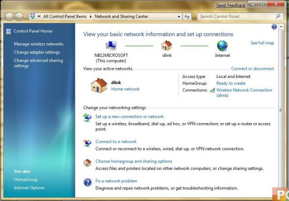Screen dimensions: 289x201
Task: Click the large house icon under active networks
Action: pyautogui.click(x=99, y=86)
